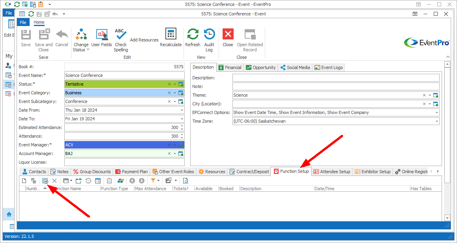Increase Estimated Attendance with the up spinner
This screenshot has height=243, width=457.
pos(182,126)
